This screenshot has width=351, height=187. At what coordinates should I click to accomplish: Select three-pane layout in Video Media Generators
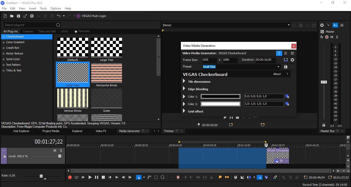[x=292, y=53]
